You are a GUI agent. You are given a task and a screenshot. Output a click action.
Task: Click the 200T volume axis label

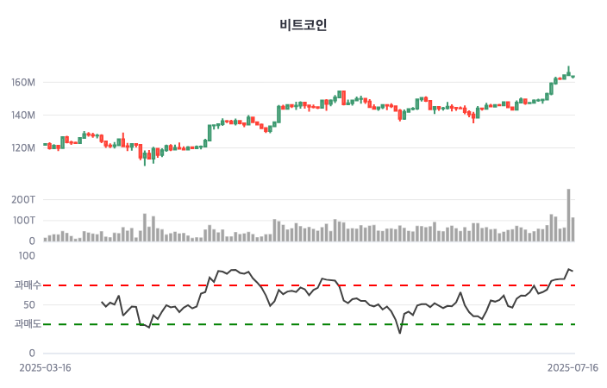click(x=23, y=200)
